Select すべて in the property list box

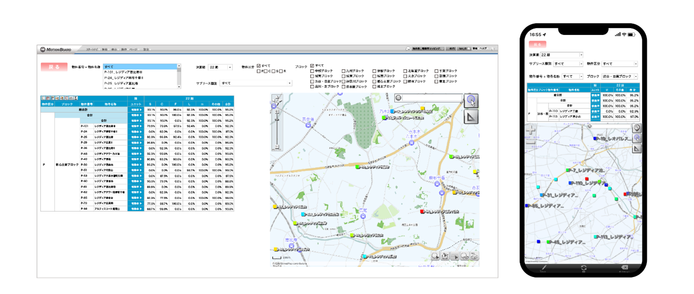click(x=140, y=66)
